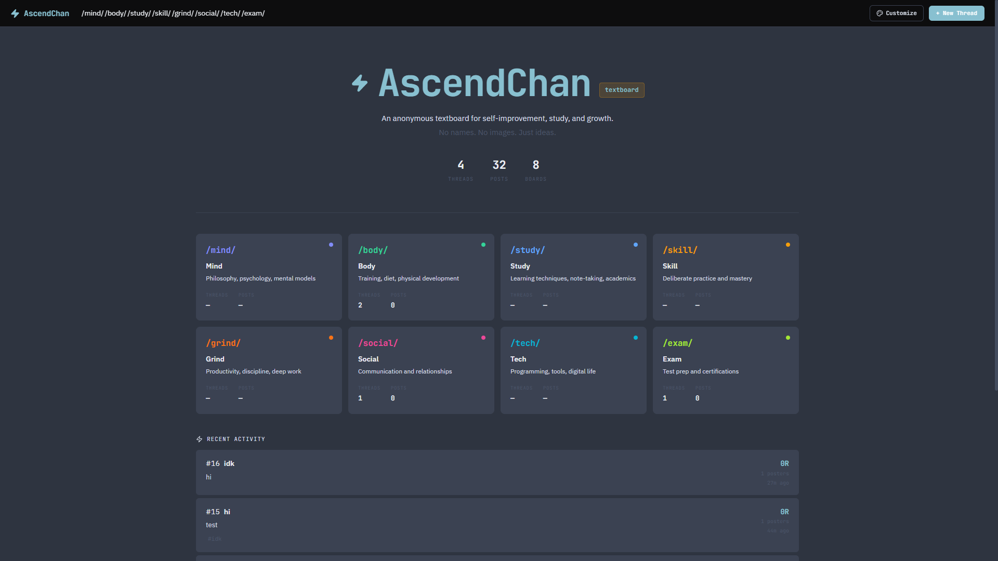This screenshot has width=998, height=561.
Task: Click the pink dot on /social/ card
Action: (483, 338)
